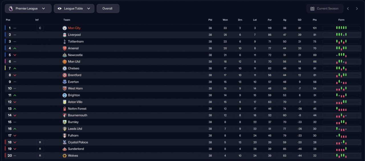Click the eye icon in League Table selector
The height and width of the screenshot is (161, 365).
(60, 9)
